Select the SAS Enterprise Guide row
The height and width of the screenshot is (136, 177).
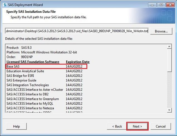point(44,80)
